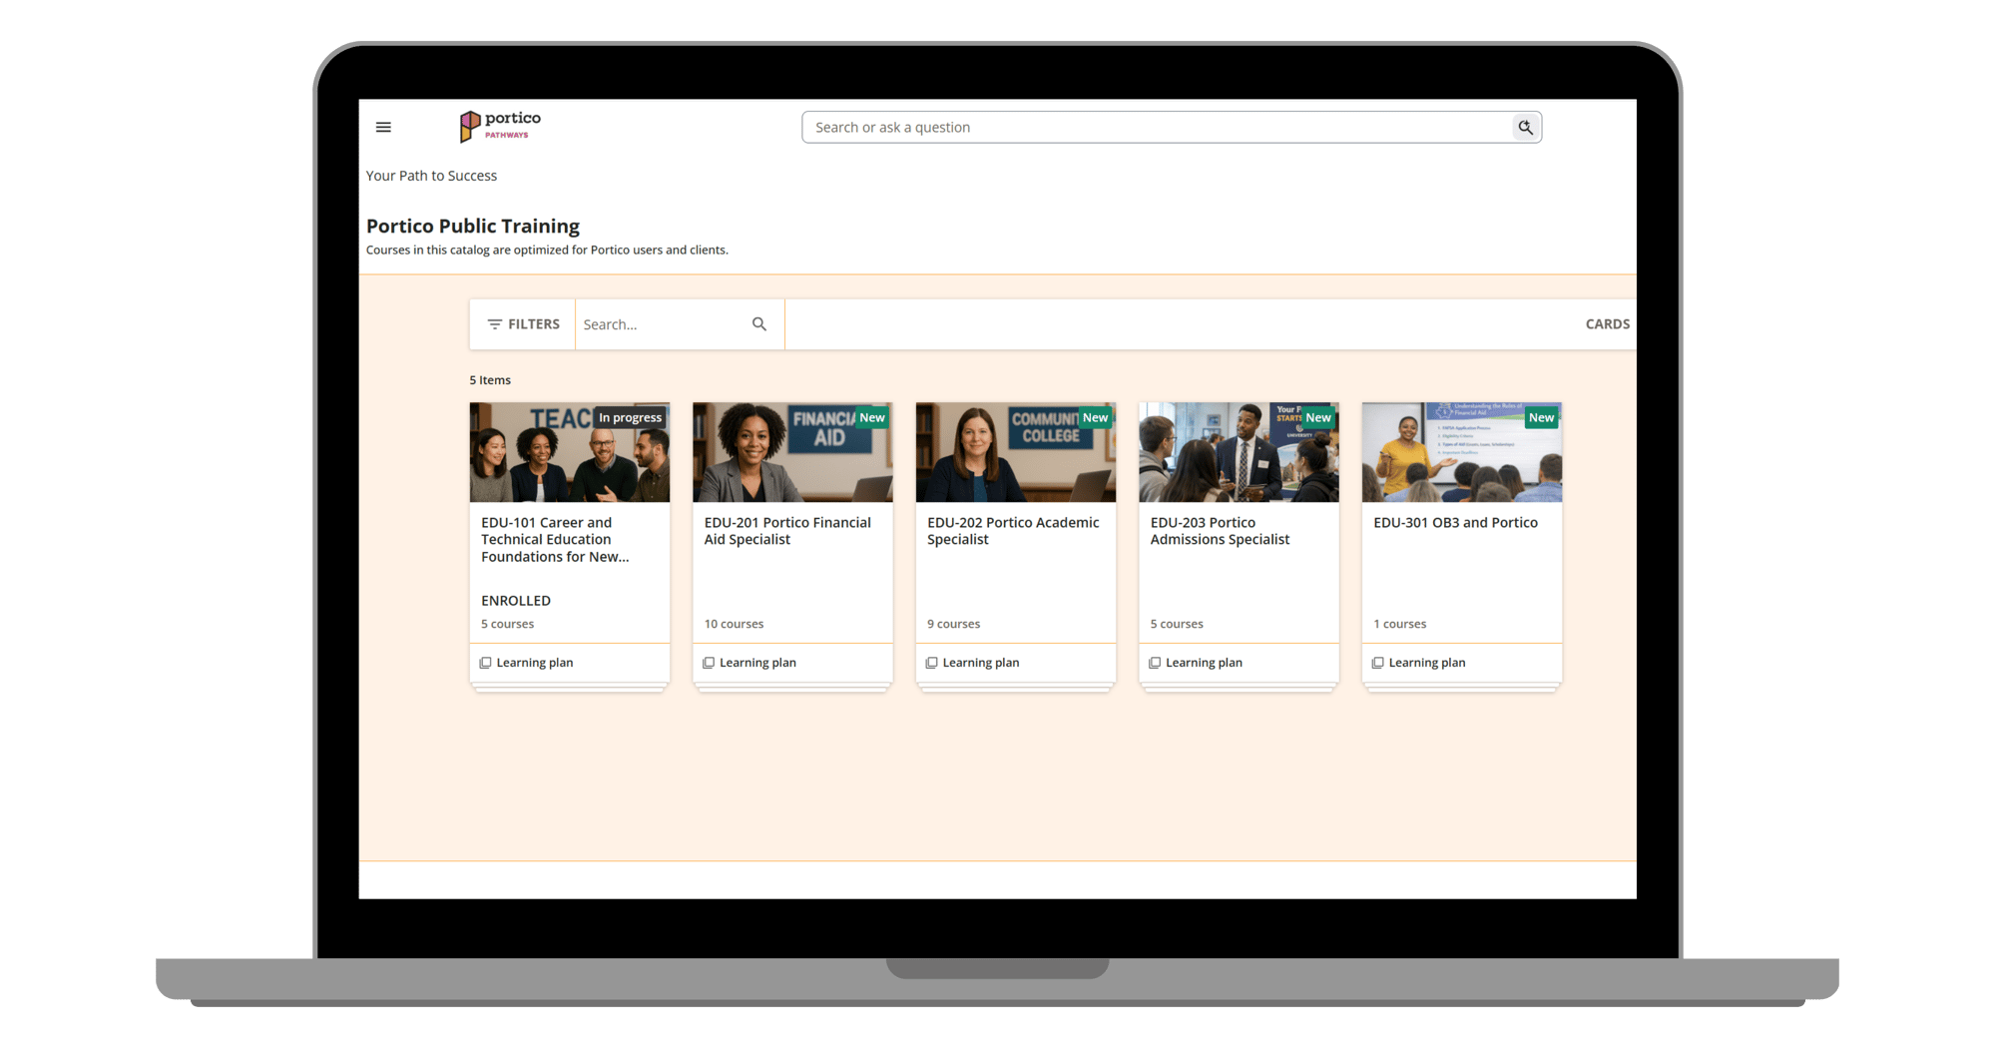Viewport: 1996px width, 1048px height.
Task: Open the FILTERS panel
Action: click(x=523, y=324)
